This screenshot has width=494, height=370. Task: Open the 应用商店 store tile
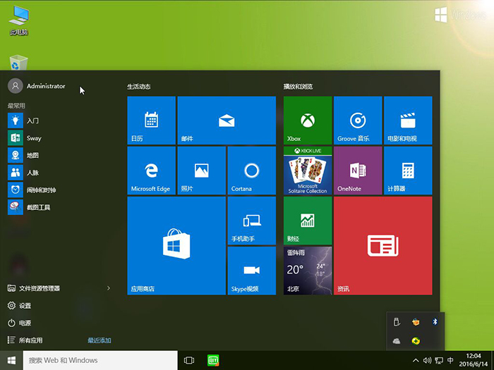(176, 245)
